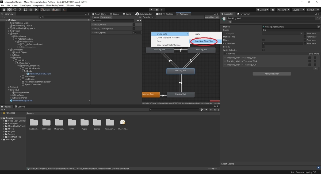Expand the Debug object in Hierarchy
Image resolution: width=321 pixels, height=174 pixels.
9,90
